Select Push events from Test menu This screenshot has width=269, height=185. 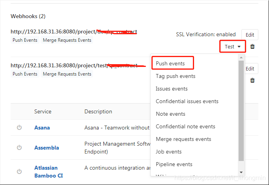(x=170, y=63)
